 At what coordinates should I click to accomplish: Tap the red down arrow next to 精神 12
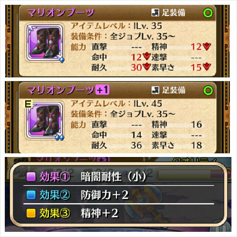click(x=207, y=46)
